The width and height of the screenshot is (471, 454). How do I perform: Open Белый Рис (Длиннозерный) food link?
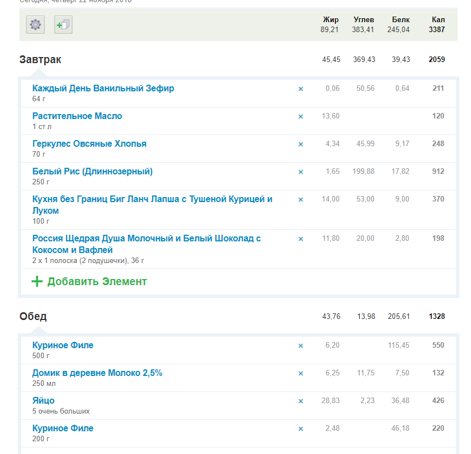pyautogui.click(x=92, y=172)
